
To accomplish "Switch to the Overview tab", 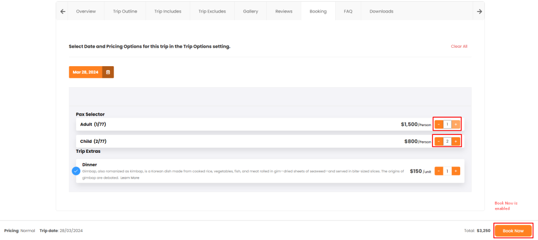I will pyautogui.click(x=86, y=12).
